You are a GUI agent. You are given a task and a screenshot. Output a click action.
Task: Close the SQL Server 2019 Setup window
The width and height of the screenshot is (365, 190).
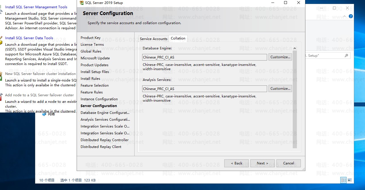(299, 3)
